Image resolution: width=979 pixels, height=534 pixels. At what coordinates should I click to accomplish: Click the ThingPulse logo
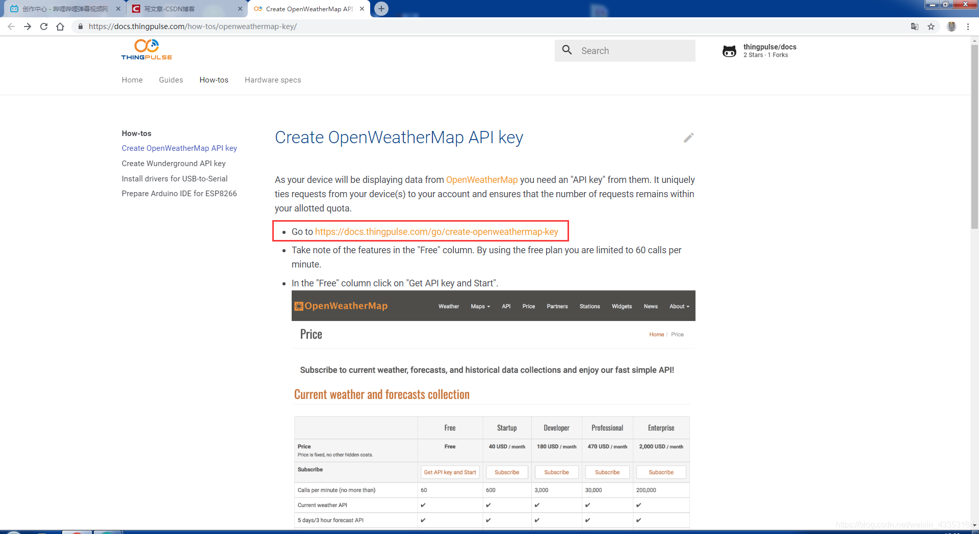[x=147, y=49]
